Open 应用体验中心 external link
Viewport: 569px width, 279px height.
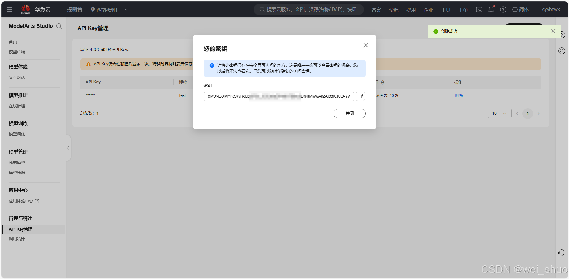click(24, 201)
